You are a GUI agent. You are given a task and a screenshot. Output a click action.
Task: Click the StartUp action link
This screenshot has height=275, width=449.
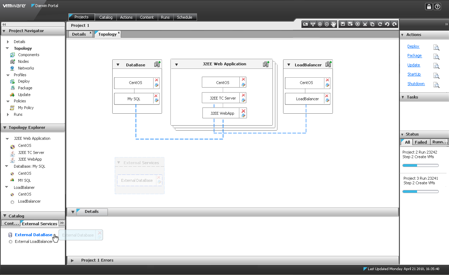coord(414,74)
